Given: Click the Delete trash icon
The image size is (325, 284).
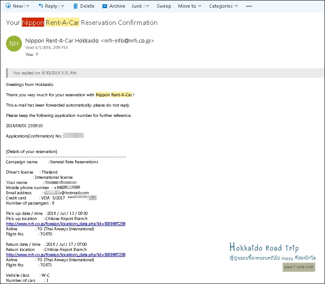Looking at the screenshot, I should click(76, 6).
